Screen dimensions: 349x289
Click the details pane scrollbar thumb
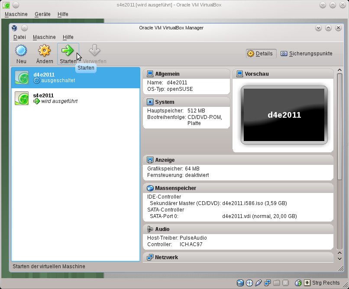tap(339, 126)
